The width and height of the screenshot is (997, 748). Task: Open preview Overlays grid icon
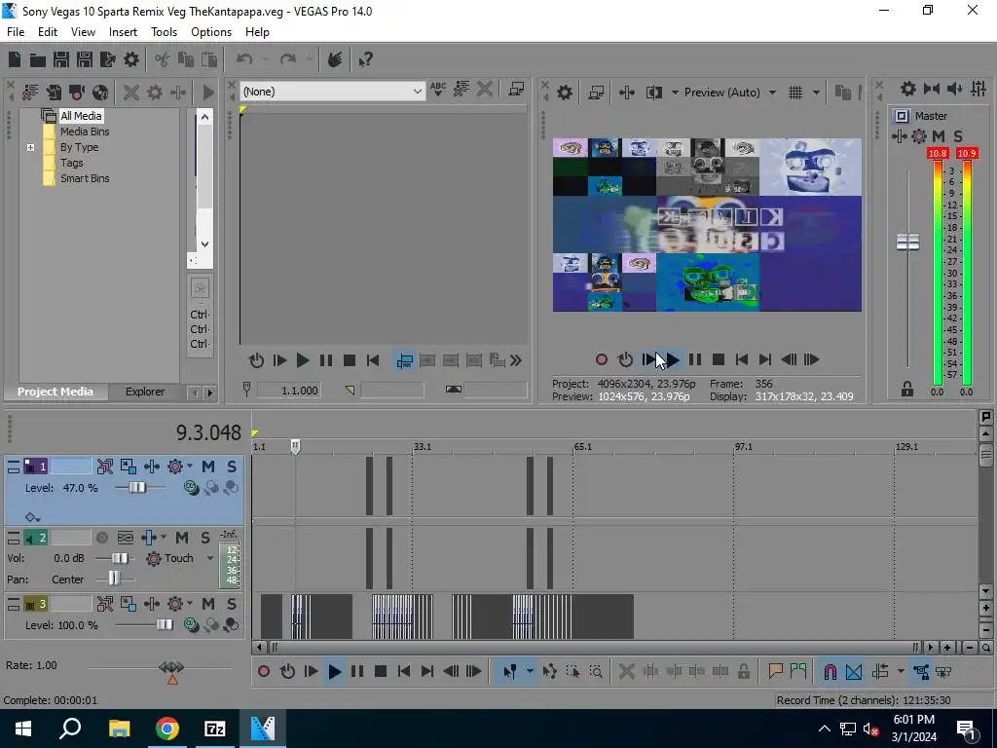(795, 93)
